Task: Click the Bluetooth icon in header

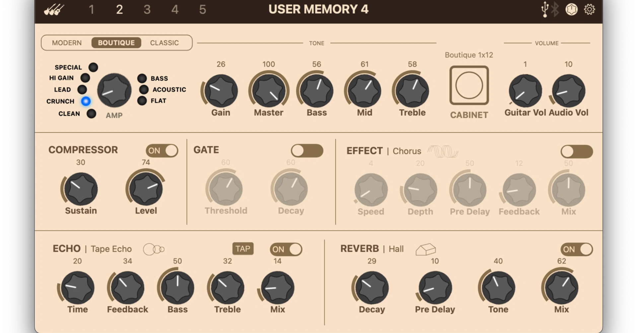Action: pyautogui.click(x=555, y=9)
